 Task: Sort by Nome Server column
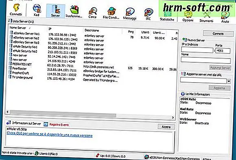pos(17,28)
